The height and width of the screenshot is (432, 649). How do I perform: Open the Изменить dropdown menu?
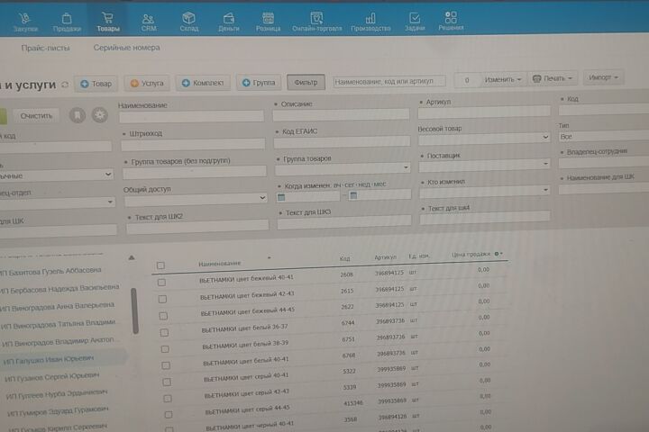502,79
